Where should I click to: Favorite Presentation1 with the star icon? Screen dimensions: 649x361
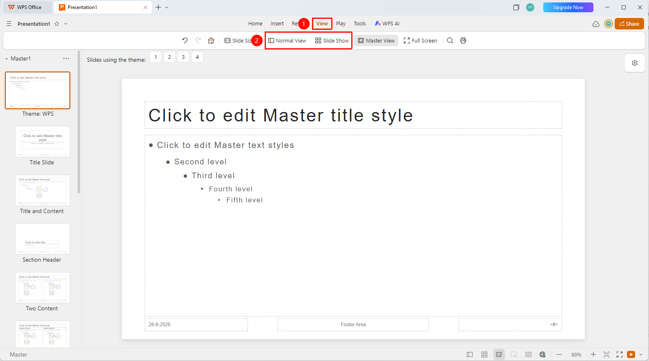[57, 24]
